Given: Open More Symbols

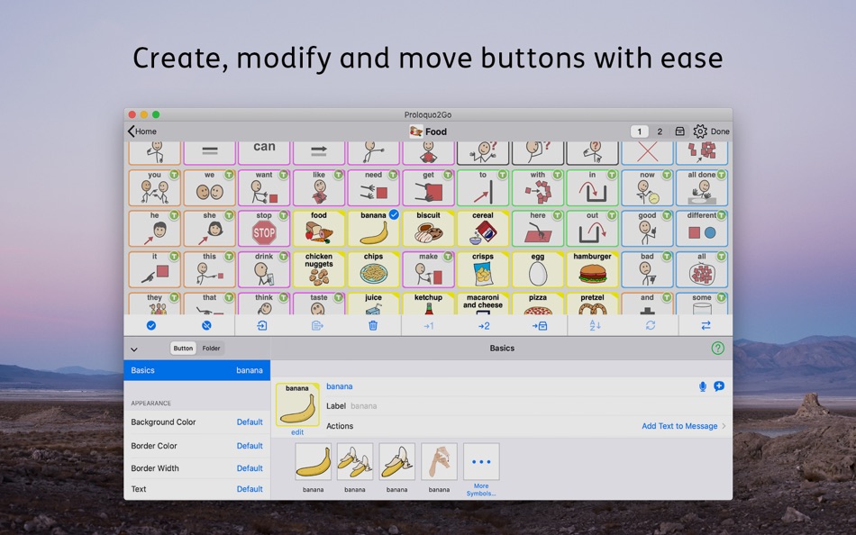Looking at the screenshot, I should 481,469.
